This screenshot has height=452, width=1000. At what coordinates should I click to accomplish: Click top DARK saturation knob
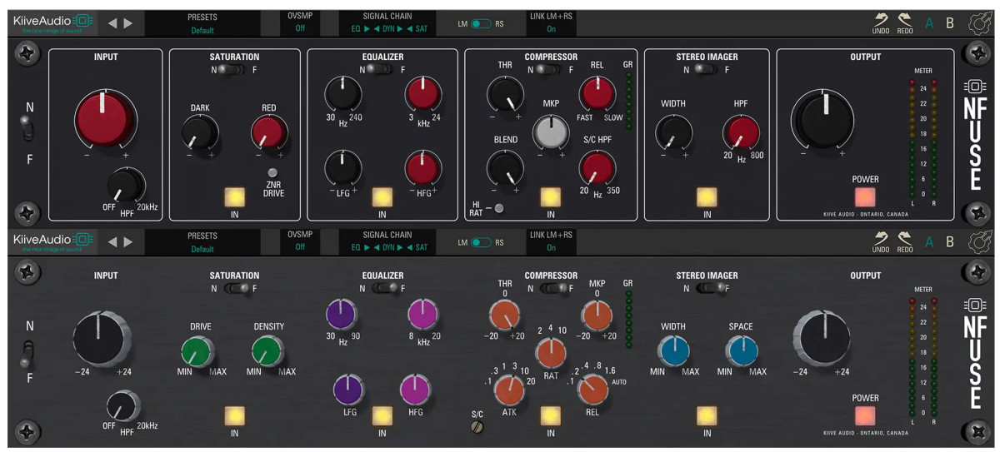(x=200, y=132)
